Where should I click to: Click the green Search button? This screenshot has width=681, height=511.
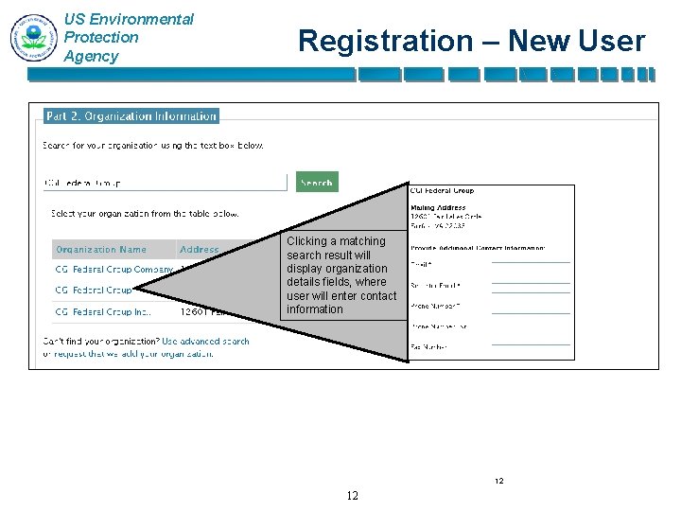tap(317, 182)
